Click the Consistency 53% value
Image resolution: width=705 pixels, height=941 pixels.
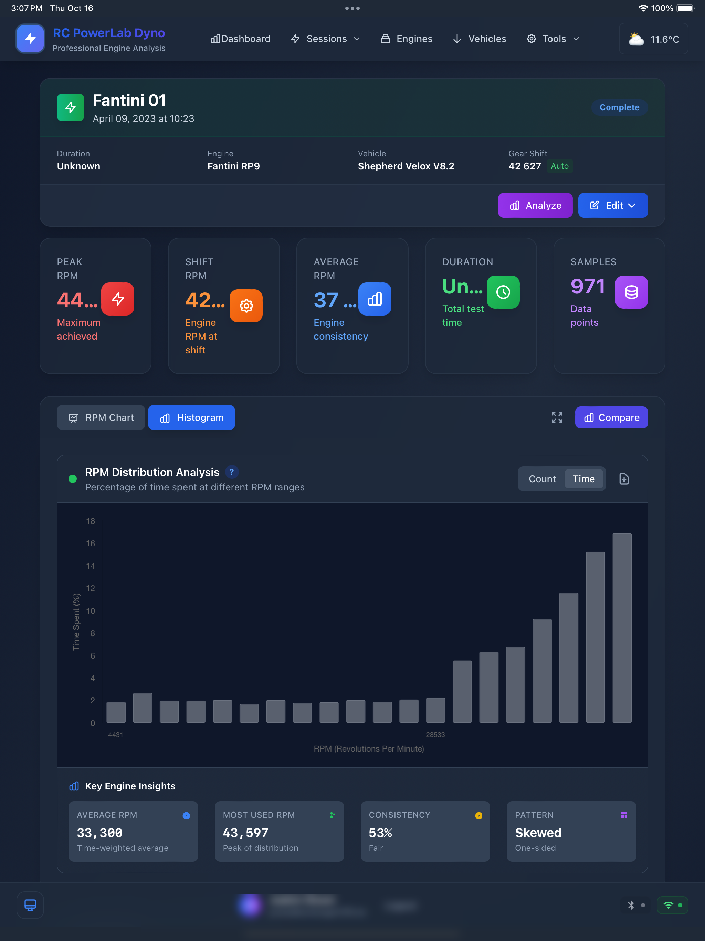(x=381, y=833)
